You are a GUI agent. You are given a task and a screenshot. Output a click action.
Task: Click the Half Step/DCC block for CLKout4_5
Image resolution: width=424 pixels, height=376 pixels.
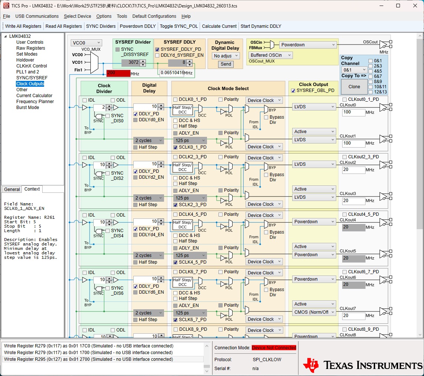(x=183, y=225)
